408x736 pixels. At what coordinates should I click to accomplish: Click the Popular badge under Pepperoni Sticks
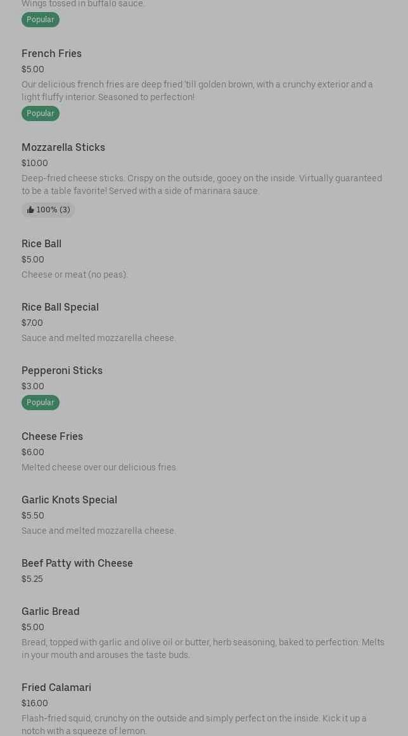(41, 403)
